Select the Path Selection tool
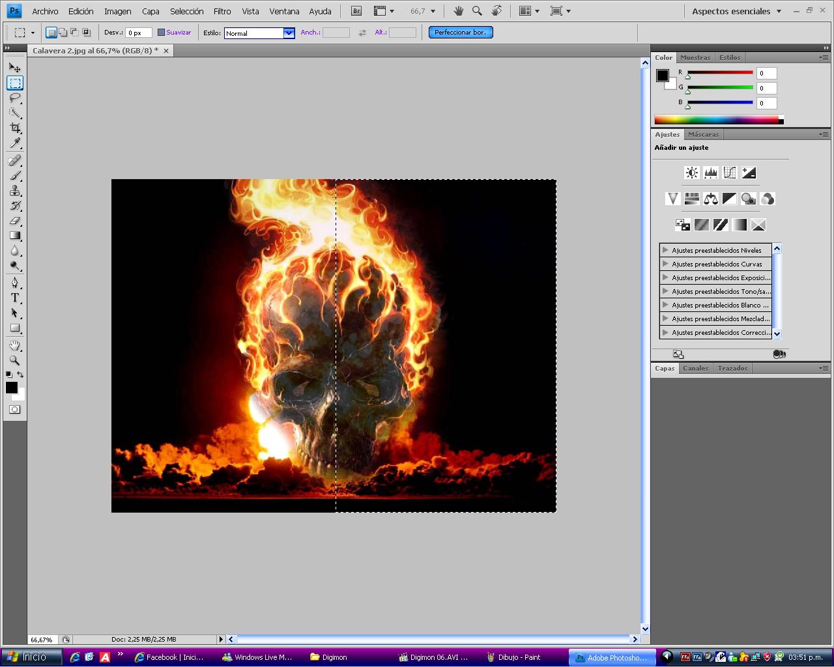The width and height of the screenshot is (834, 667). [x=15, y=313]
